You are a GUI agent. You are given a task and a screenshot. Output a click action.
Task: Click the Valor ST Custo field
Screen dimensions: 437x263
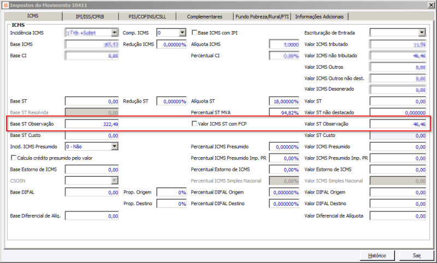click(x=398, y=135)
